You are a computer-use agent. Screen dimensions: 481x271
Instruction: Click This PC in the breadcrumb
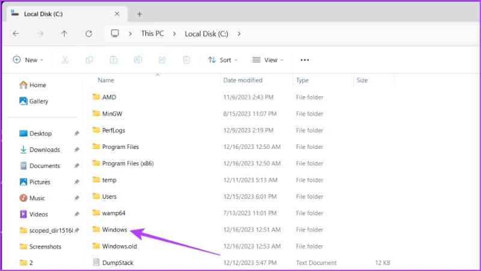pos(153,34)
